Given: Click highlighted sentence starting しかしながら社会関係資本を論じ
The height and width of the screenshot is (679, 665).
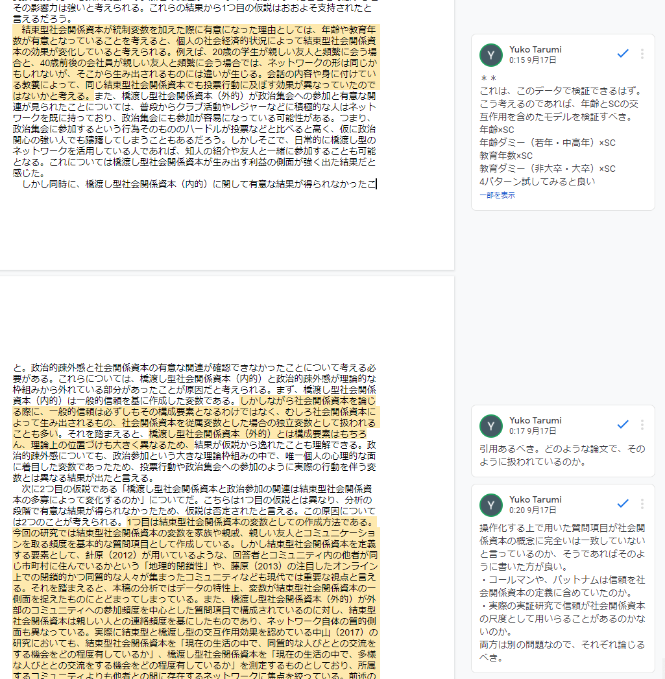Looking at the screenshot, I should (195, 417).
